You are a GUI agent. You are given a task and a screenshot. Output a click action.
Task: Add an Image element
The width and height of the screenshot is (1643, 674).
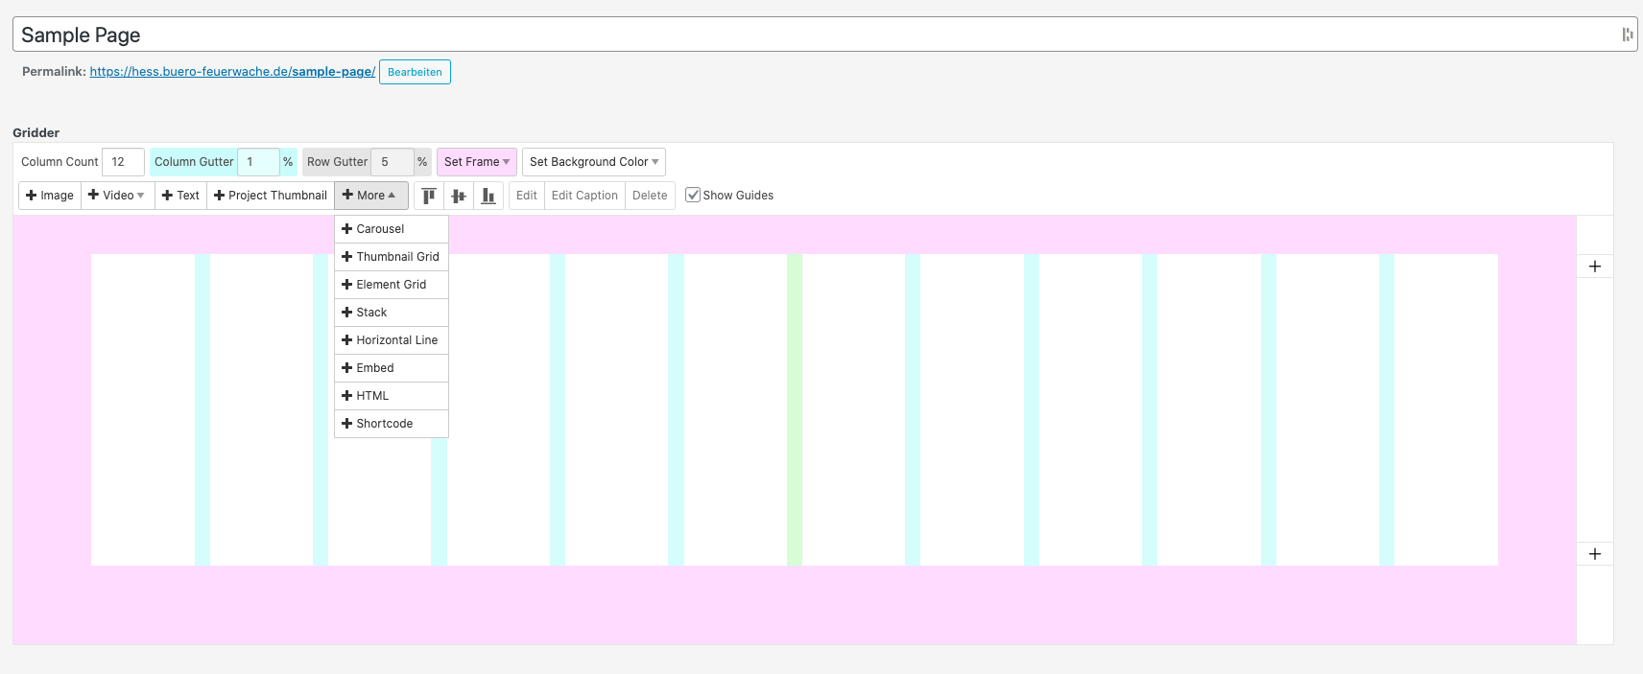click(x=50, y=196)
